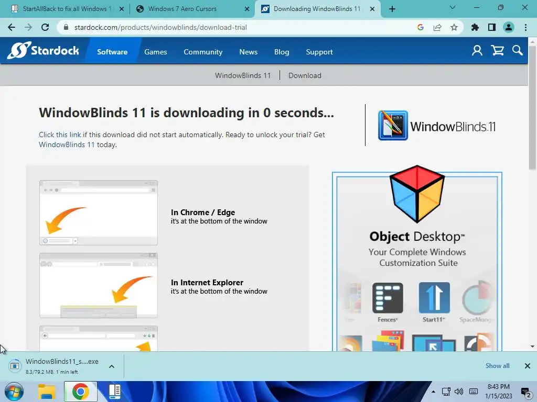Click the taskbar clock and date
The image size is (537, 402).
(x=498, y=392)
